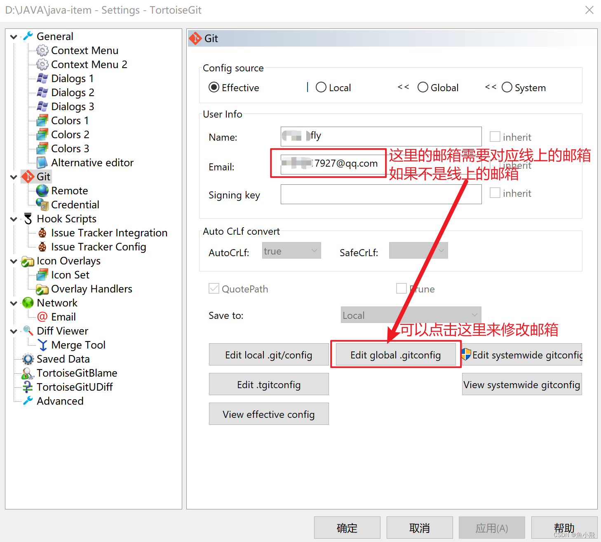Click the TortoiseGitUDiff icon

point(28,387)
